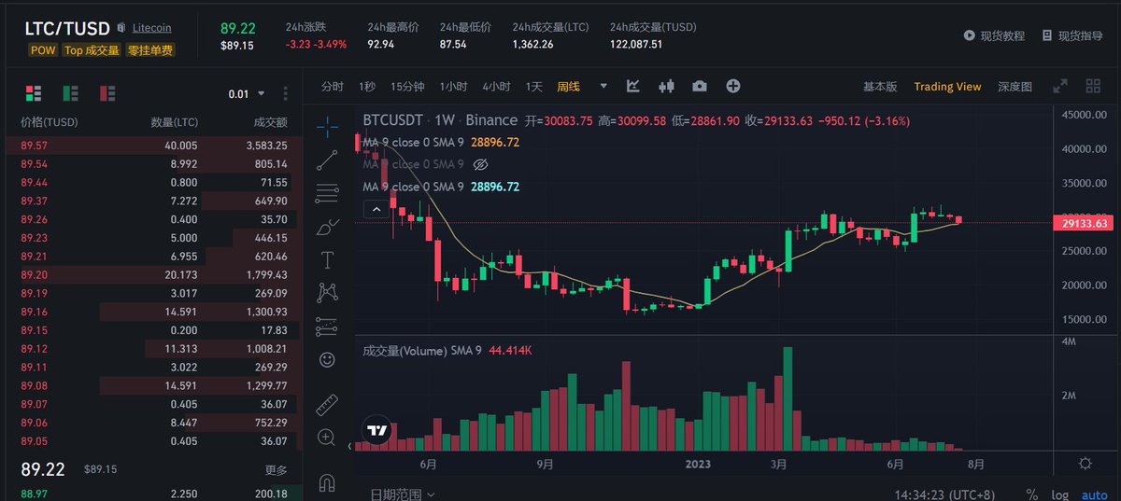Select the brush drawing tool
Screen dimensions: 1121x501
coord(327,227)
